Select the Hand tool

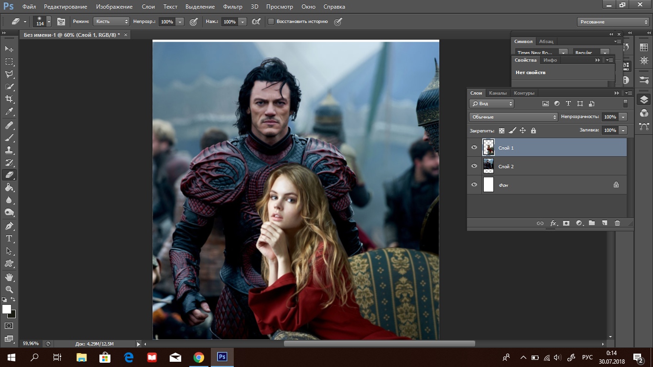[9, 277]
